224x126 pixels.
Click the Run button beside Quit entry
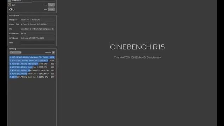point(51,5)
